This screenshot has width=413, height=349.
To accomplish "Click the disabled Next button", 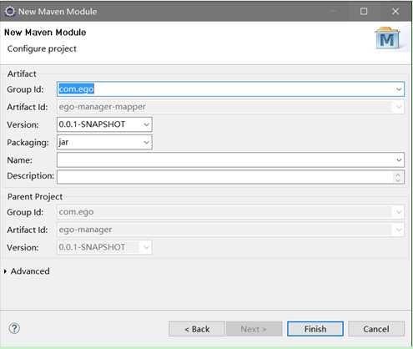I will click(x=254, y=329).
